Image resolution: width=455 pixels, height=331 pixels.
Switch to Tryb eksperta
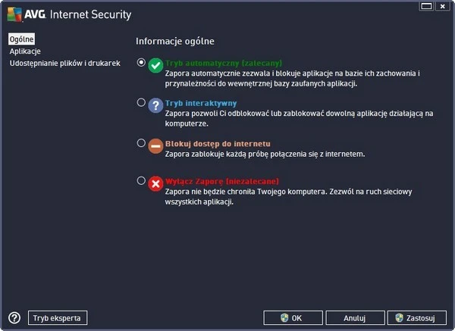coord(58,317)
